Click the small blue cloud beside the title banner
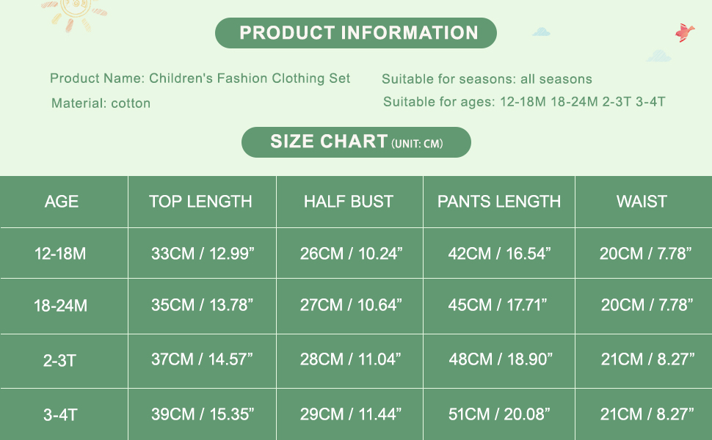The height and width of the screenshot is (440, 712). point(542,32)
